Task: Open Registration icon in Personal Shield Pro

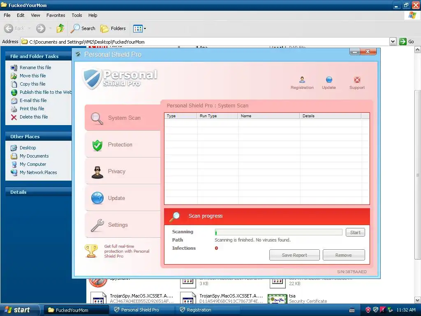Action: tap(302, 83)
